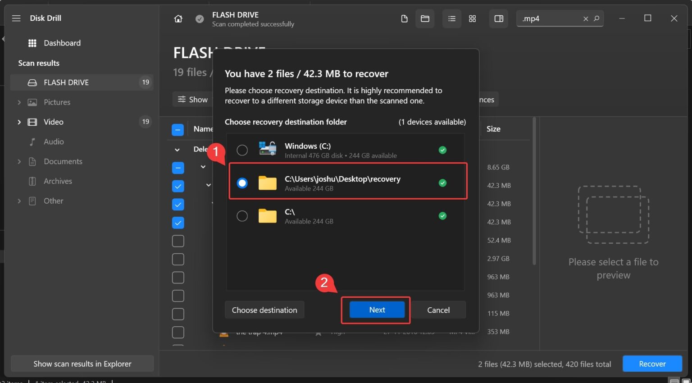Viewport: 692px width, 383px height.
Task: Select the C:\ drive as recovery destination
Action: point(242,215)
